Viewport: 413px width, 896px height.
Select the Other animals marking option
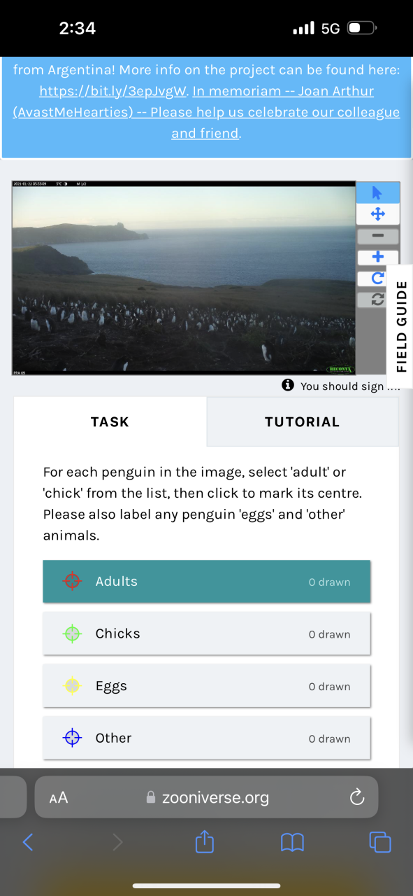(207, 738)
